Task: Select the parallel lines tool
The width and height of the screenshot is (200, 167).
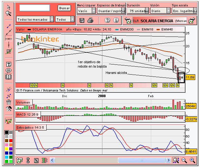Action: [9, 90]
